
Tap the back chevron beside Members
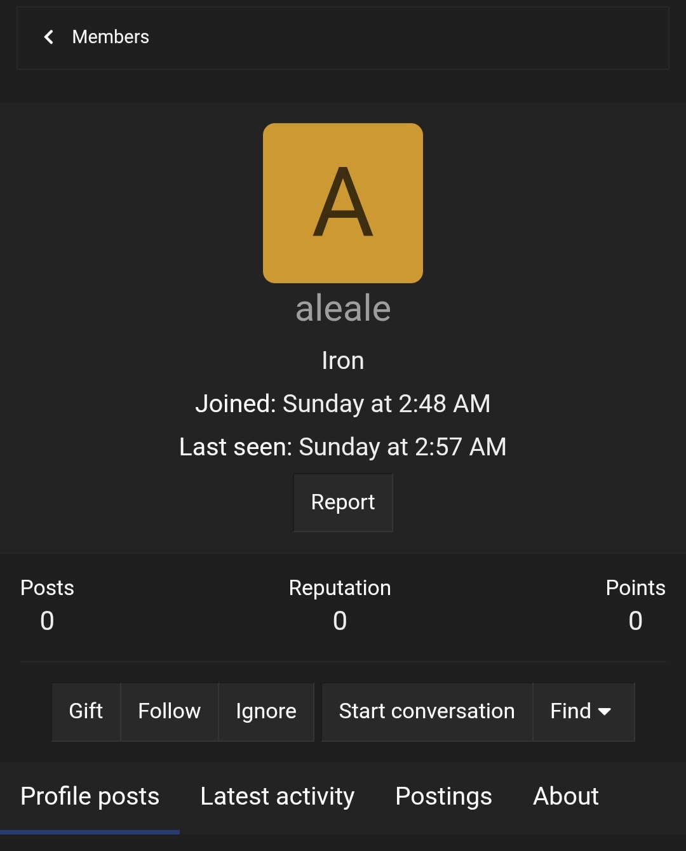pyautogui.click(x=48, y=37)
